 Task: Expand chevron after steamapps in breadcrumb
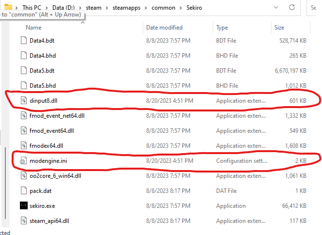click(146, 8)
